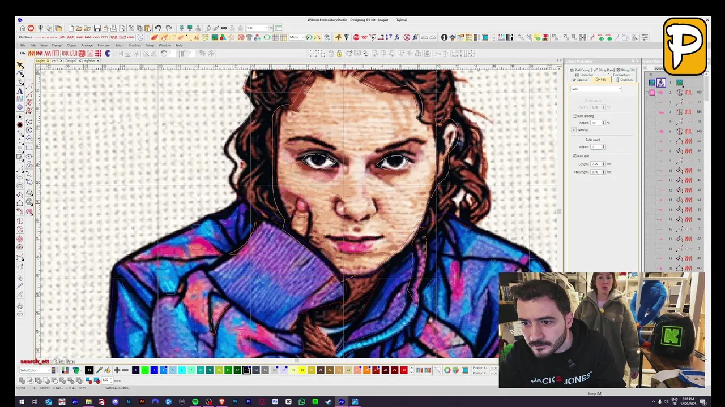This screenshot has width=725, height=407.
Task: Click the Auto spacing Adjust percent spinner
Action: tap(604, 123)
